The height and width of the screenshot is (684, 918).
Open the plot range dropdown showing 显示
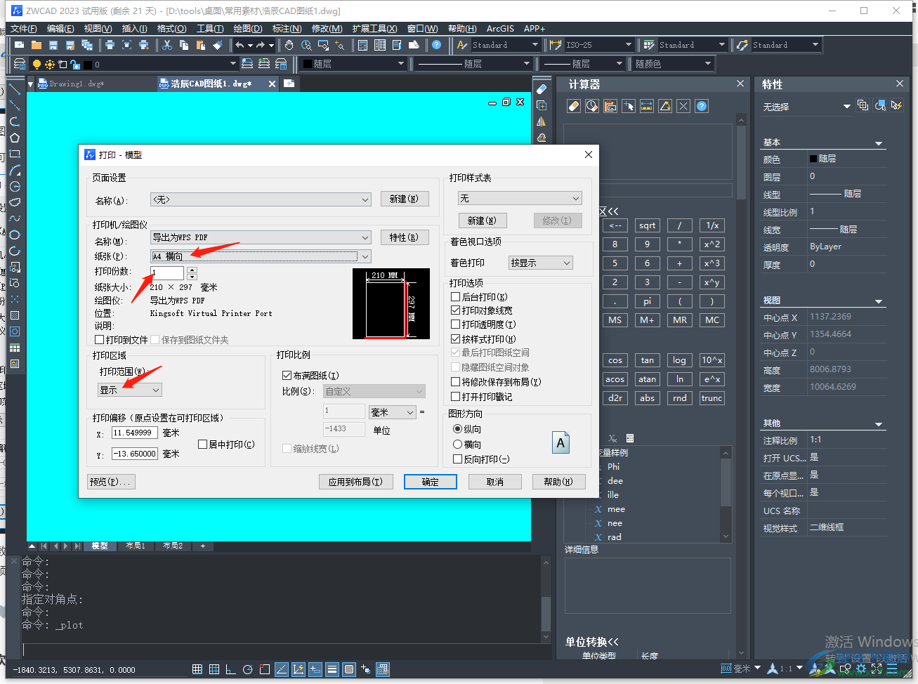tap(130, 390)
